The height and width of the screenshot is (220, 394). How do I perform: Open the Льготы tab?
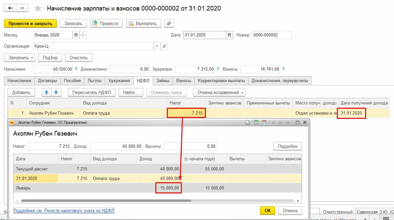[95, 80]
